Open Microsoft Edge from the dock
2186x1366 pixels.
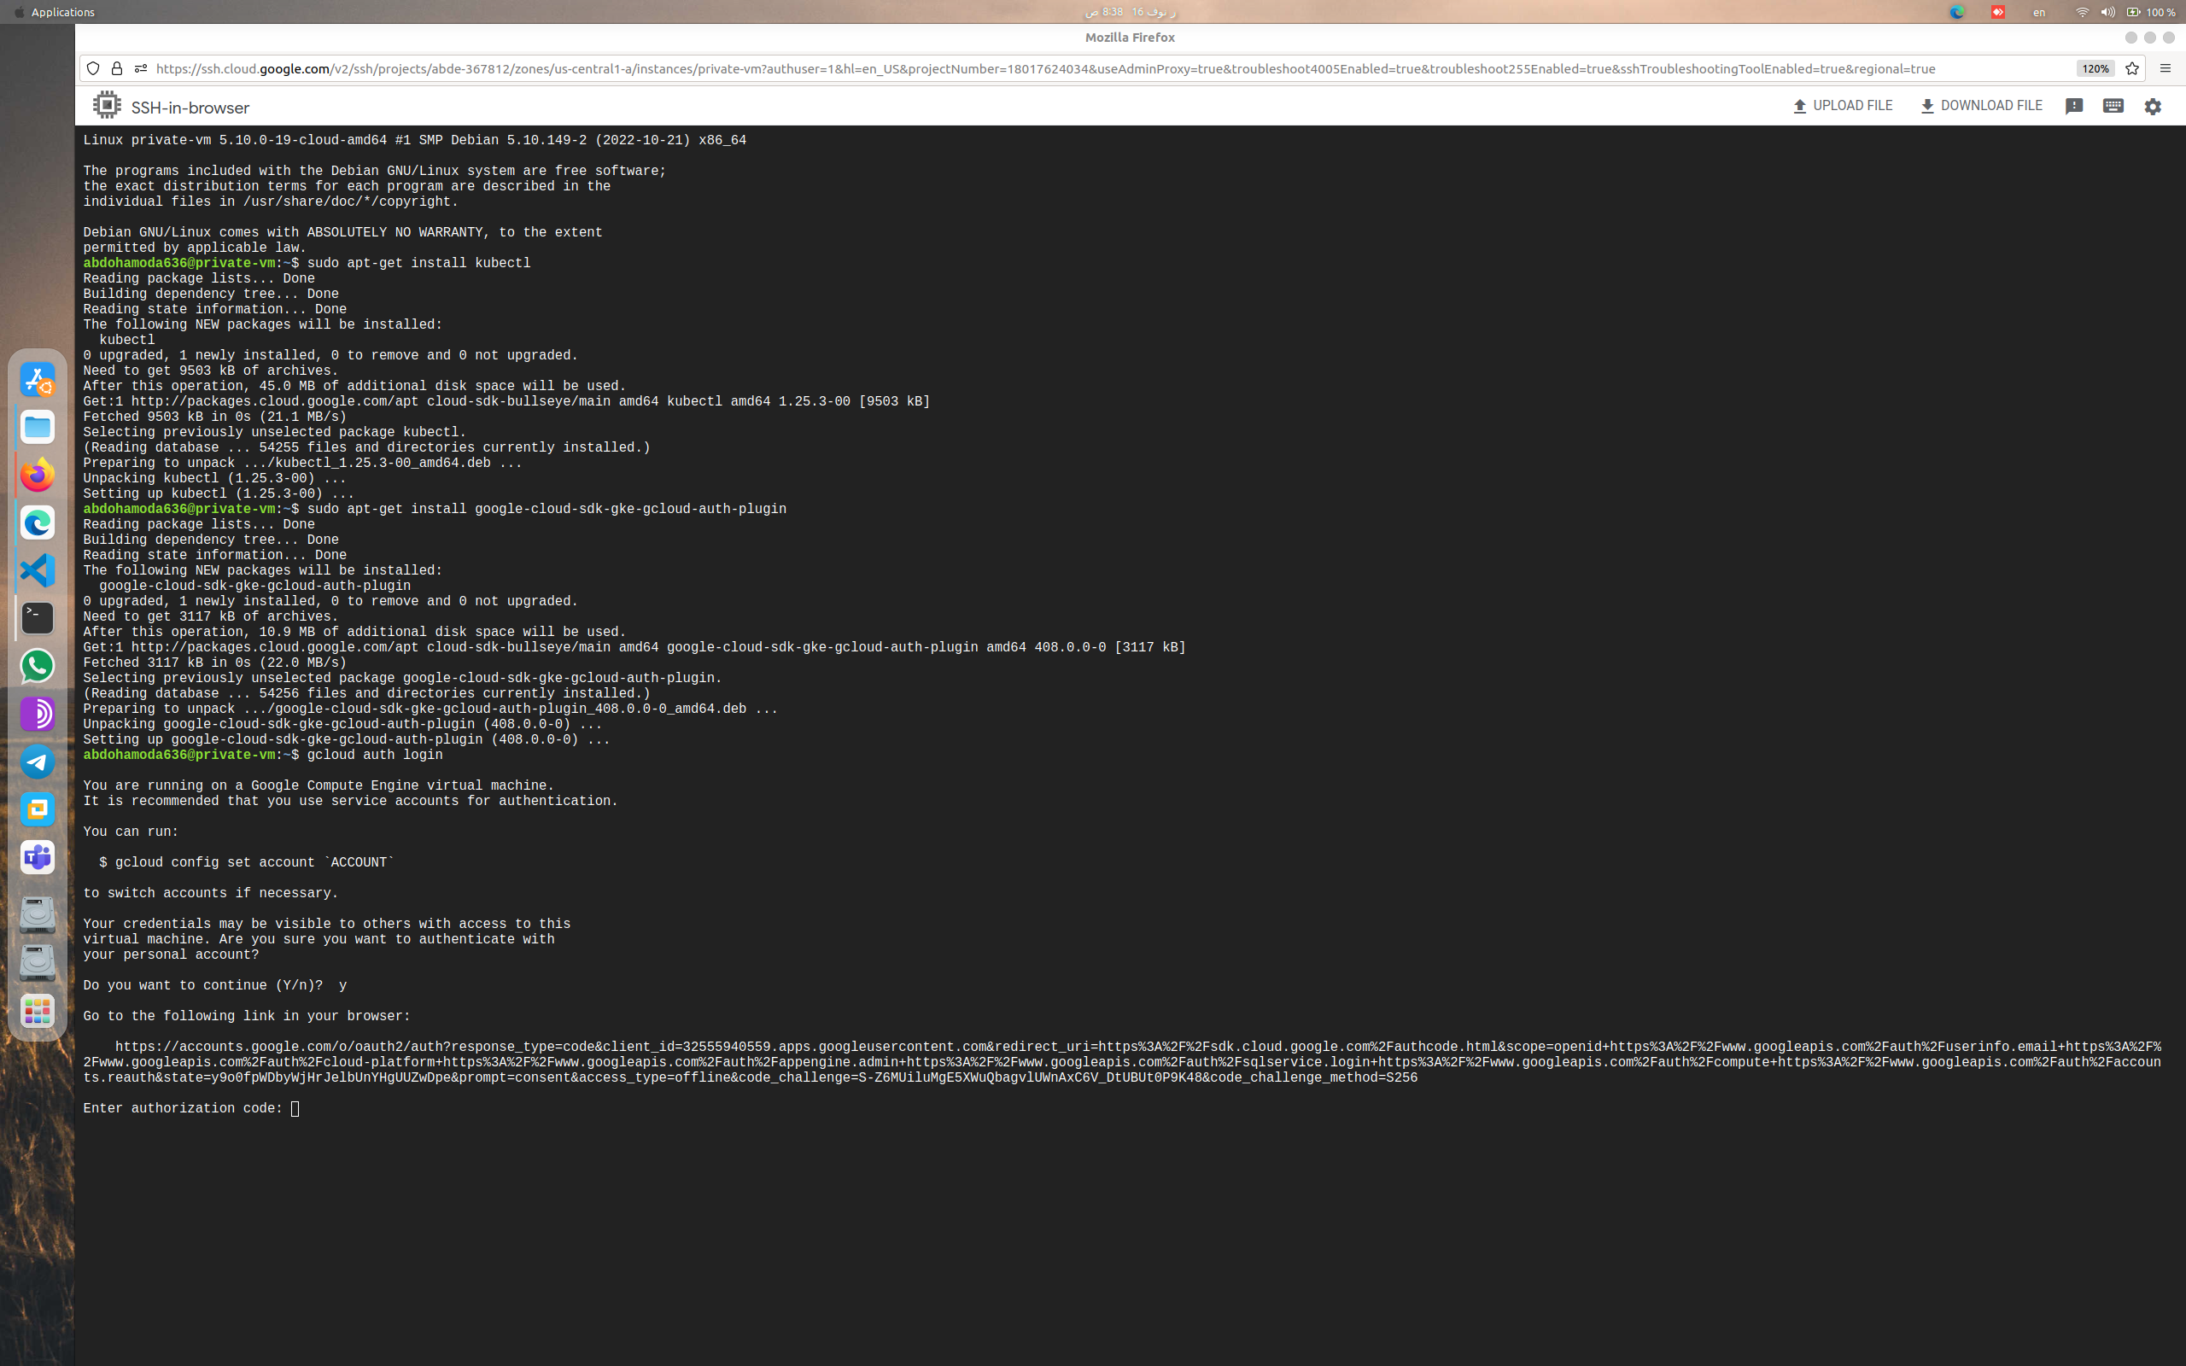[37, 523]
